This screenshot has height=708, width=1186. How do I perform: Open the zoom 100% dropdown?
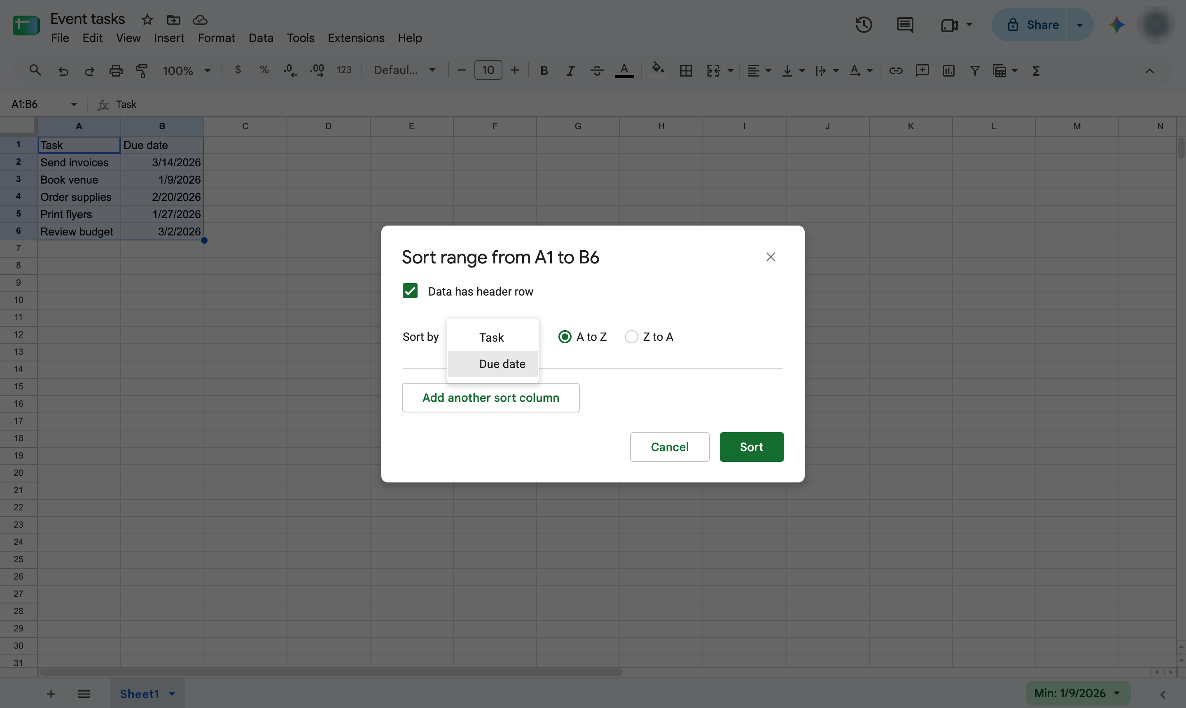[x=187, y=71]
